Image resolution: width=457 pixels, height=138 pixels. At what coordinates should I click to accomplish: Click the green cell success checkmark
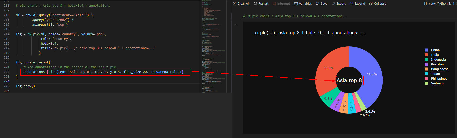(x=244, y=16)
